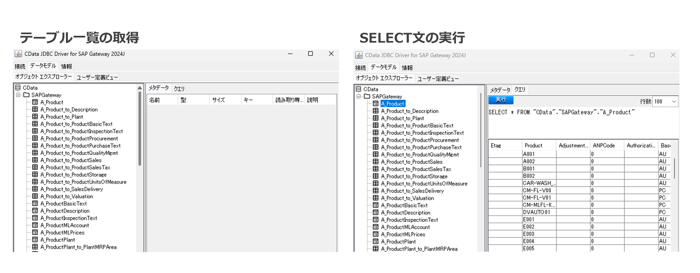Open 情報 menu in left window
The image size is (700, 273).
click(x=66, y=66)
